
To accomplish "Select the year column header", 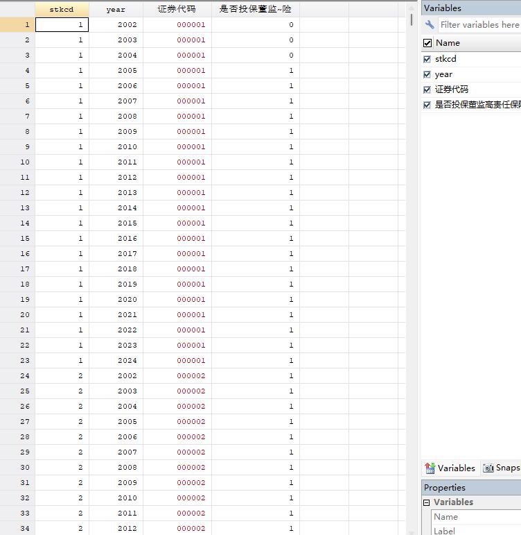I will (x=116, y=9).
